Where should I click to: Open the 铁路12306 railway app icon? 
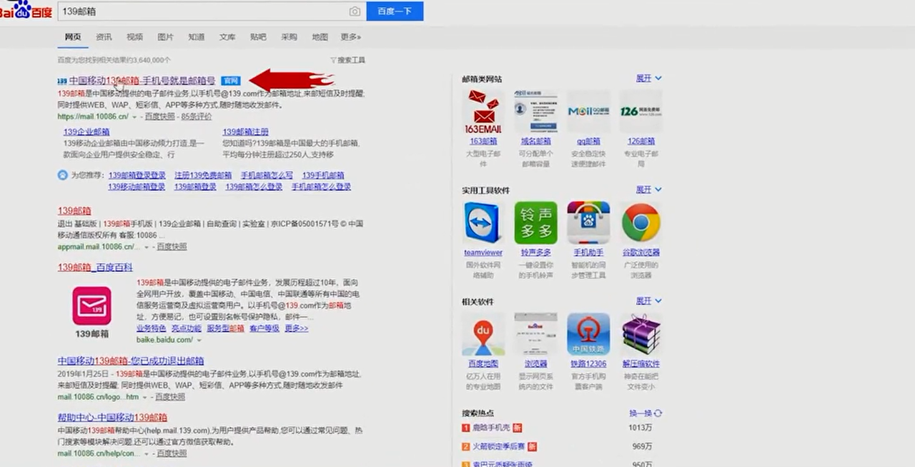pyautogui.click(x=588, y=333)
